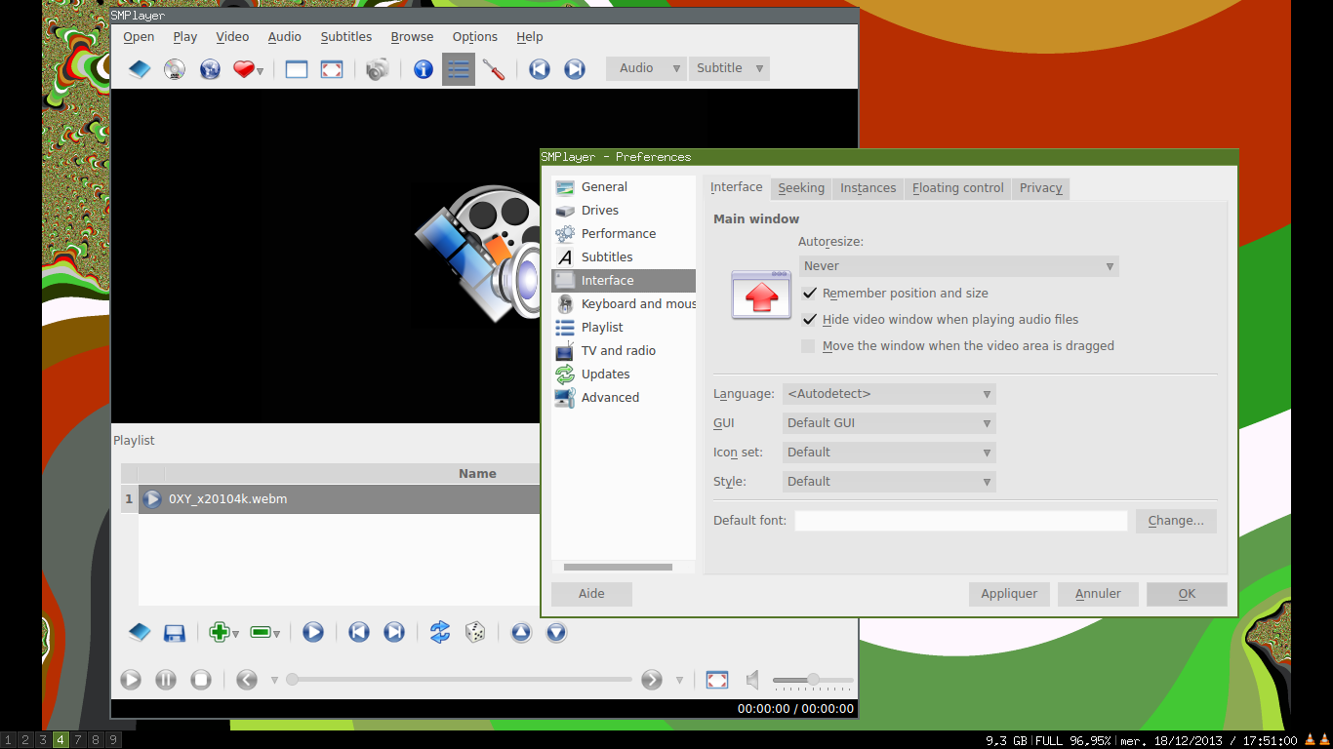Image resolution: width=1333 pixels, height=749 pixels.
Task: Open the GUI Default GUI dropdown
Action: click(x=889, y=423)
